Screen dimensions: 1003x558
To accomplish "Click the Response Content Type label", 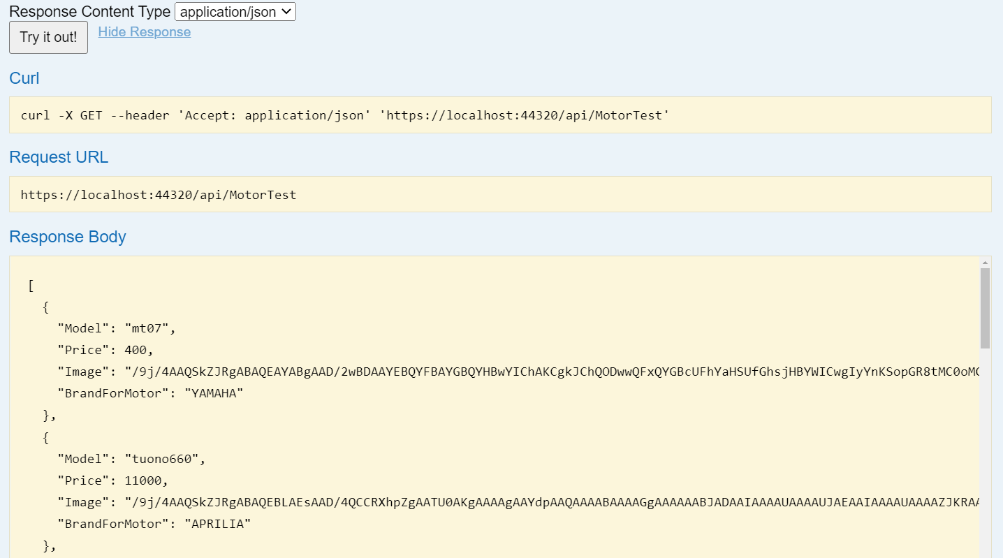I will tap(89, 12).
